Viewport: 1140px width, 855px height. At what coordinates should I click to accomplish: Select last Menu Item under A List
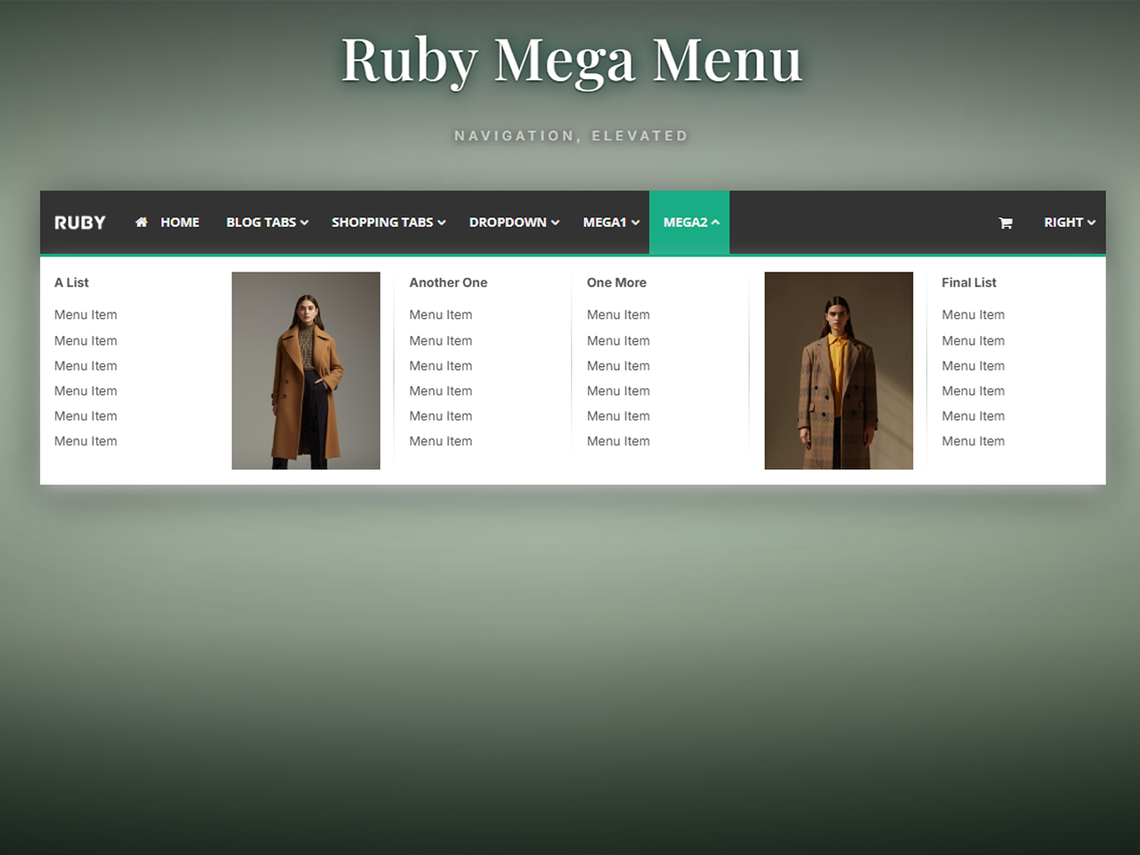(85, 441)
